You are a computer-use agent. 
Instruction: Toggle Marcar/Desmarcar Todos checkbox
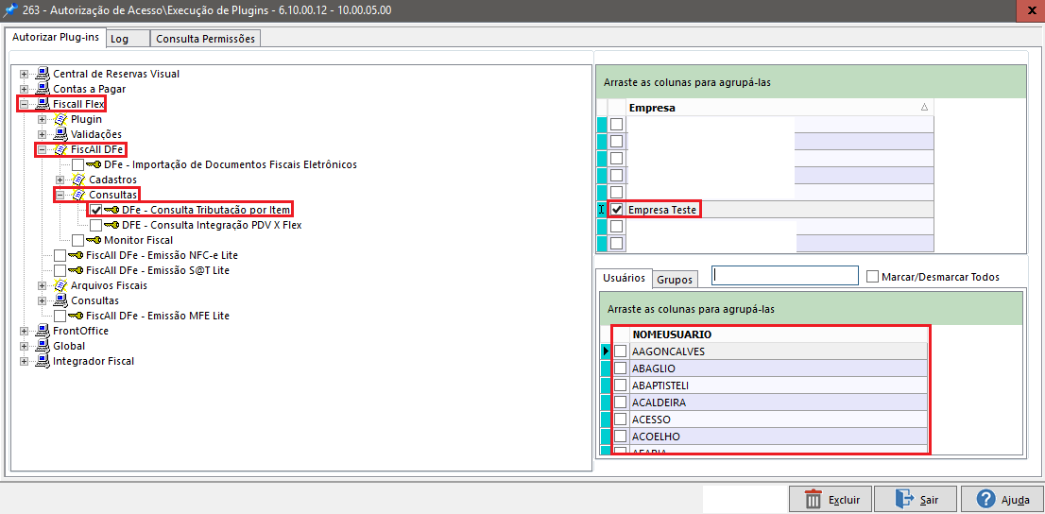[872, 276]
